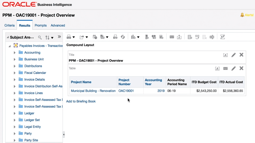Click Format Container icon in Title view
The height and width of the screenshot is (143, 255).
(x=225, y=55)
